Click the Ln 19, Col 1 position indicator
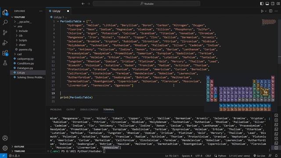281x158 pixels. tap(172, 156)
